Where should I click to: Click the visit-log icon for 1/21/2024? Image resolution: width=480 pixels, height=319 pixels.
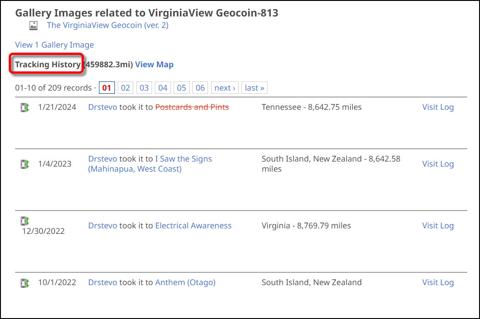coord(25,108)
